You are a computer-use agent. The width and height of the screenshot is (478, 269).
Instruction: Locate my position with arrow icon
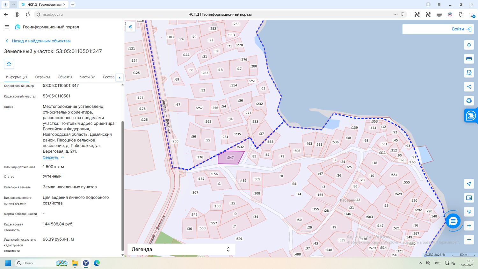[x=469, y=184]
